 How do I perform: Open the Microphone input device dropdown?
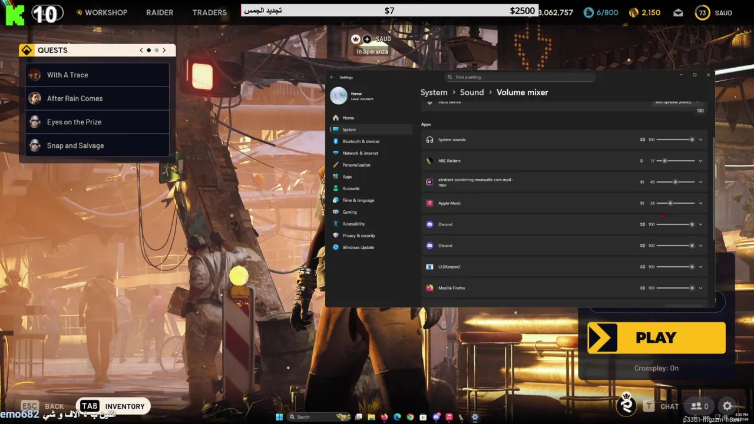(x=677, y=102)
